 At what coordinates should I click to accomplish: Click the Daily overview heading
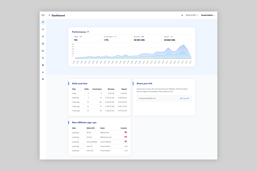tap(80, 83)
